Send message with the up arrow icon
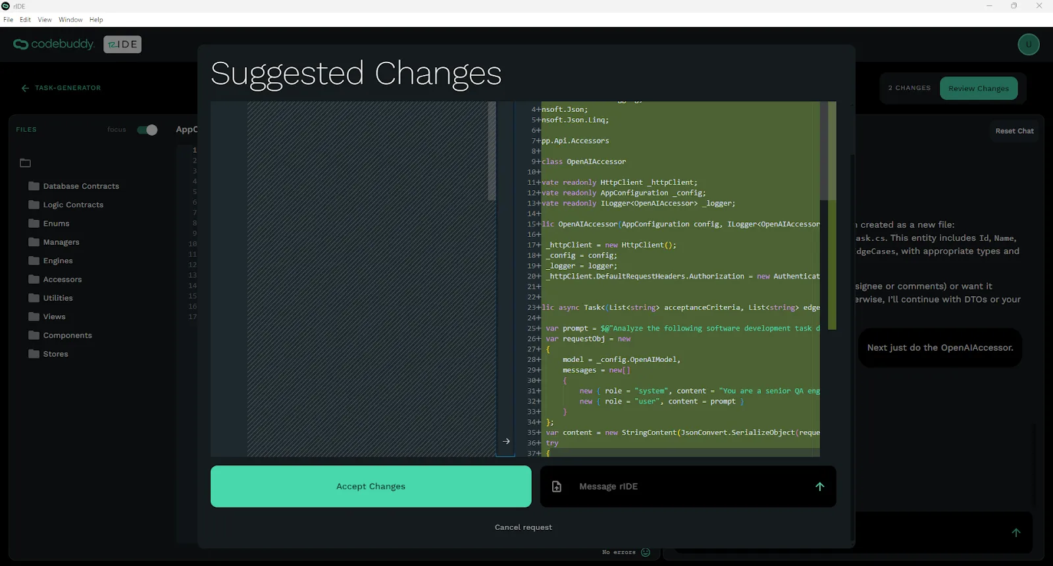The width and height of the screenshot is (1053, 566). tap(819, 486)
